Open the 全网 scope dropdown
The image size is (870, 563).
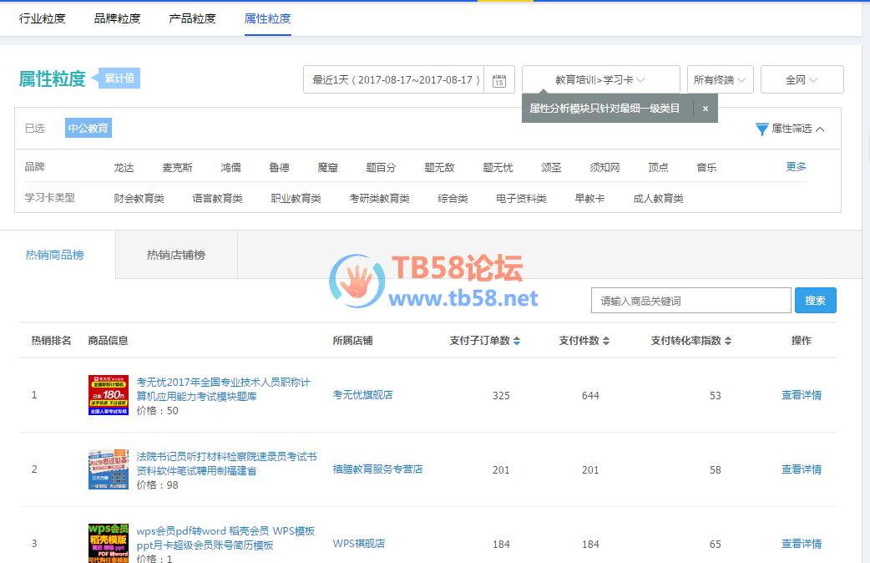click(802, 80)
